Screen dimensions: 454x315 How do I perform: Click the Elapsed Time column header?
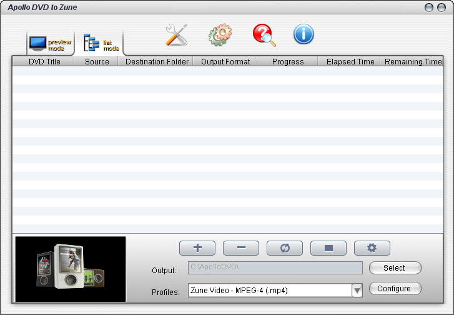click(350, 61)
